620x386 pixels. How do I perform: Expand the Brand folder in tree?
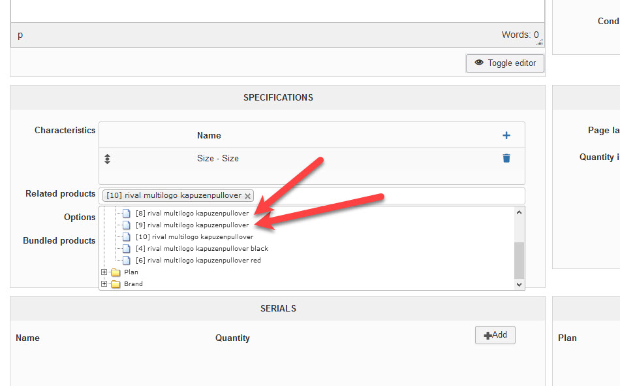(104, 284)
